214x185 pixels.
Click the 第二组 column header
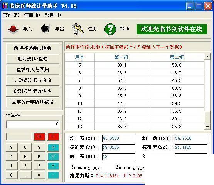pos(177,57)
